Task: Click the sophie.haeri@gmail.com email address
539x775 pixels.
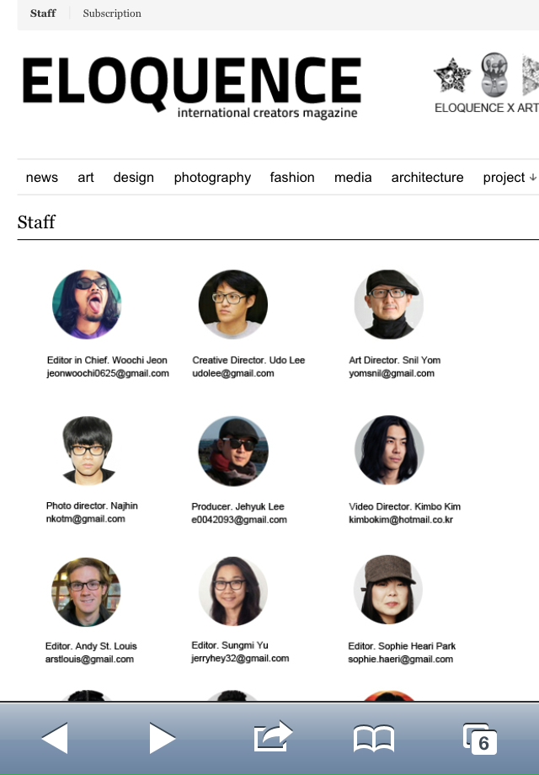Action: (400, 659)
